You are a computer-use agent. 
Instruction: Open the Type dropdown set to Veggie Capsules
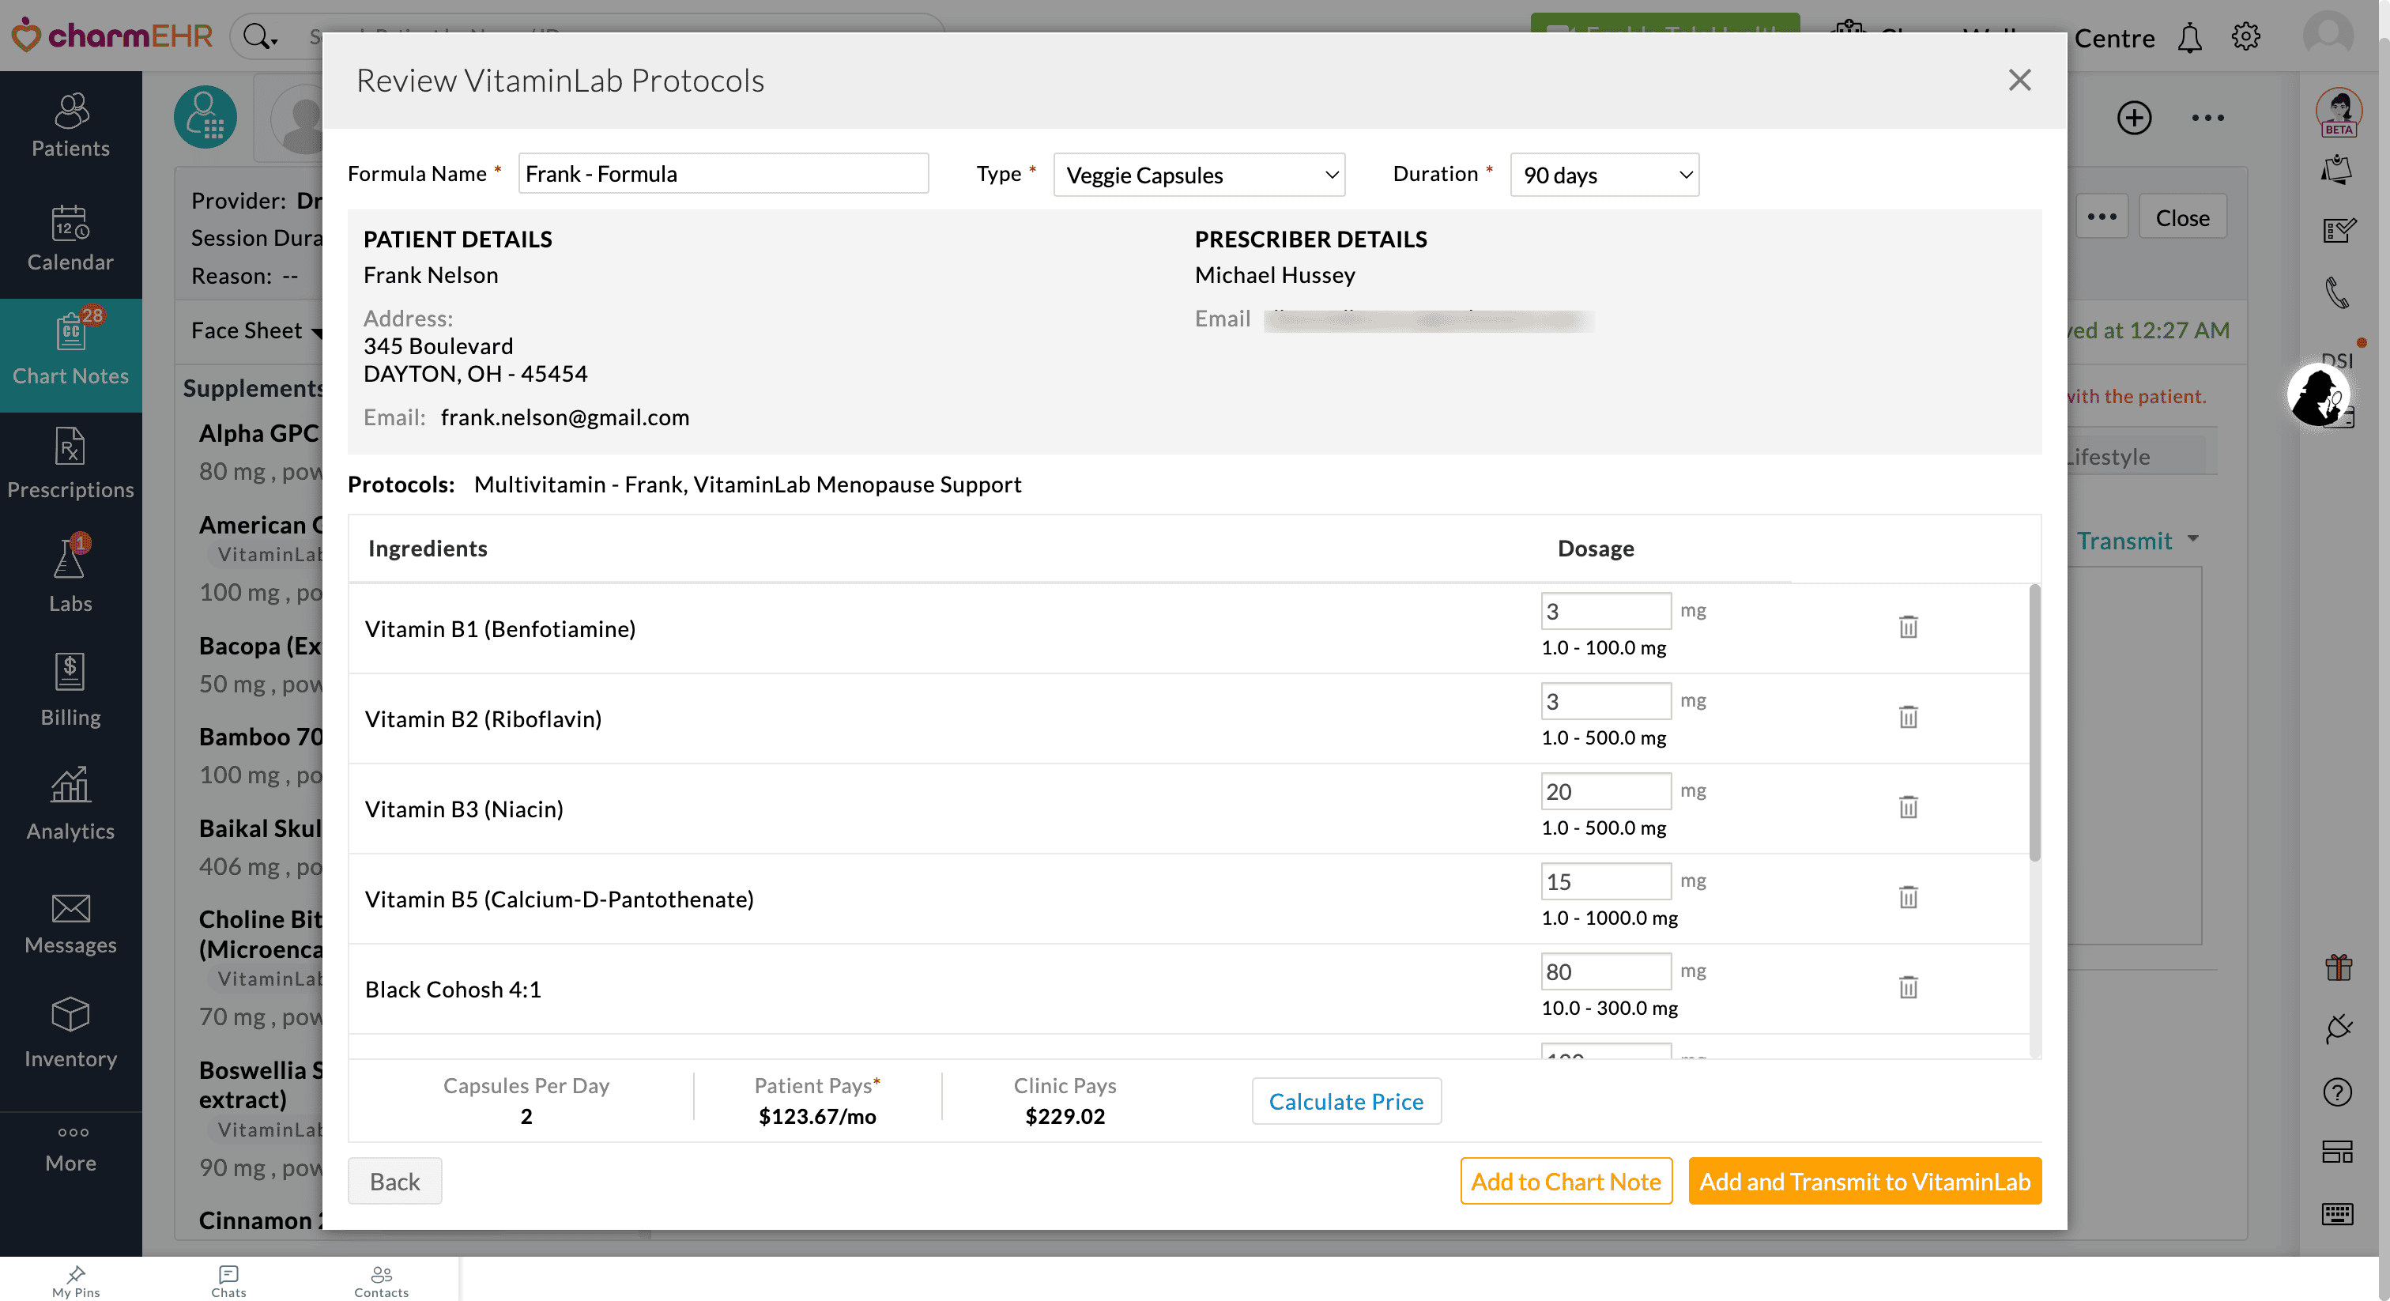[x=1198, y=175]
